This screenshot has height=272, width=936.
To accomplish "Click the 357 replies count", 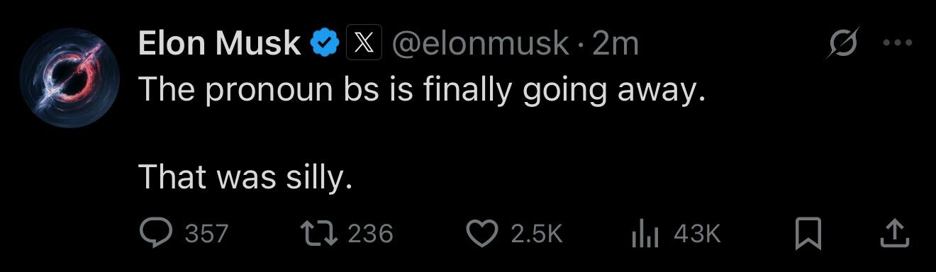I will pyautogui.click(x=206, y=233).
